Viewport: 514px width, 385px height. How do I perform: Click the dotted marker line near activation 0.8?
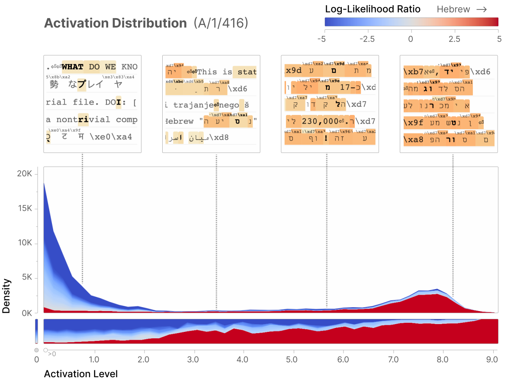(82, 219)
